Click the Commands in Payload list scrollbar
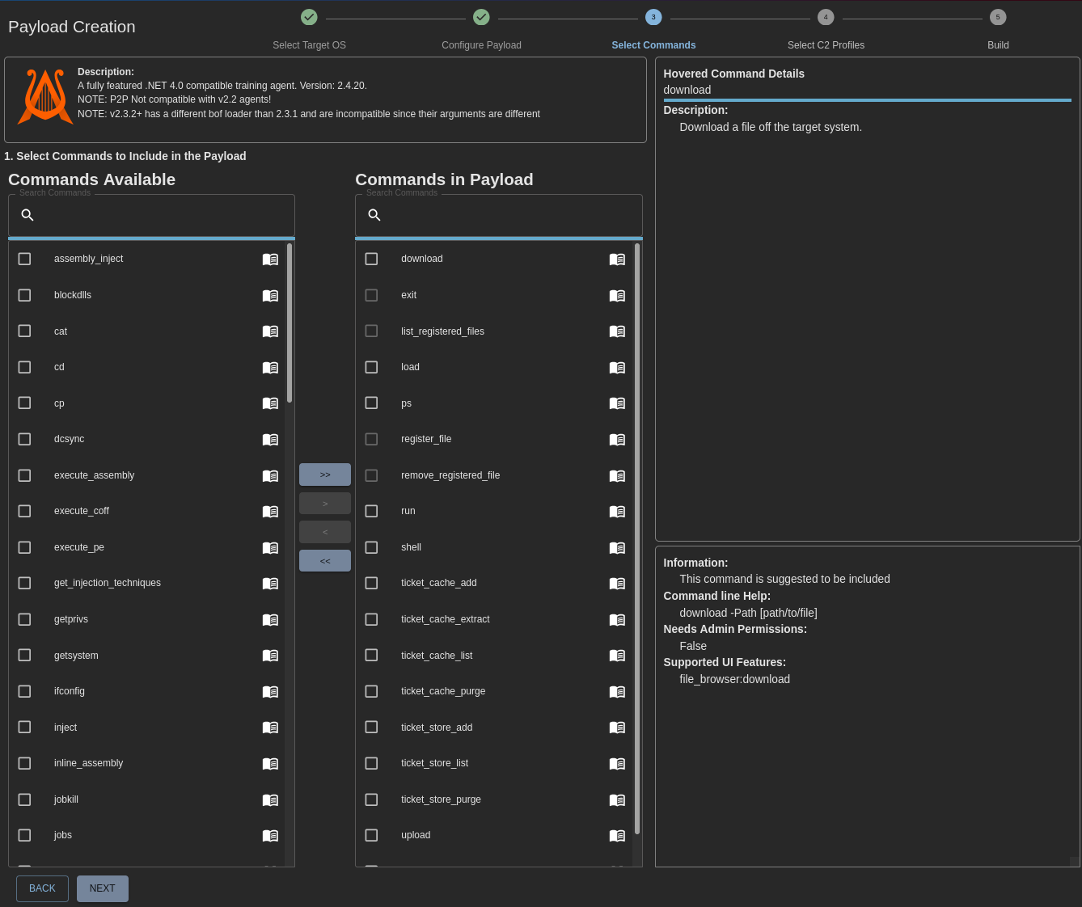 (x=637, y=538)
